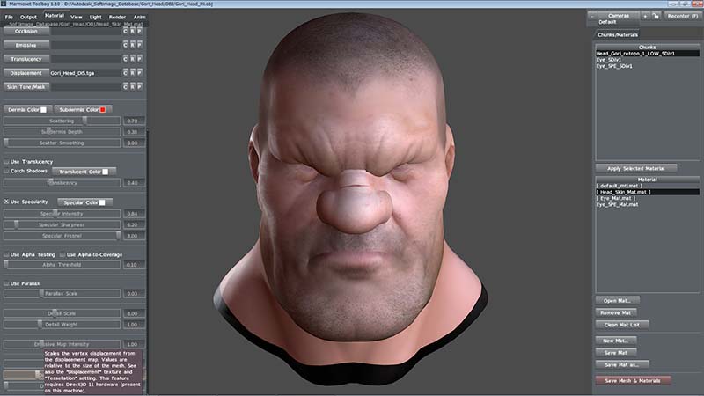Click Open Mat... button
Viewport: 704px width, 396px height.
617,300
